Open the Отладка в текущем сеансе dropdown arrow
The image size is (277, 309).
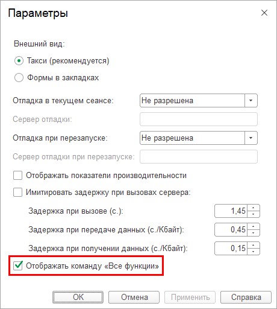[251, 100]
